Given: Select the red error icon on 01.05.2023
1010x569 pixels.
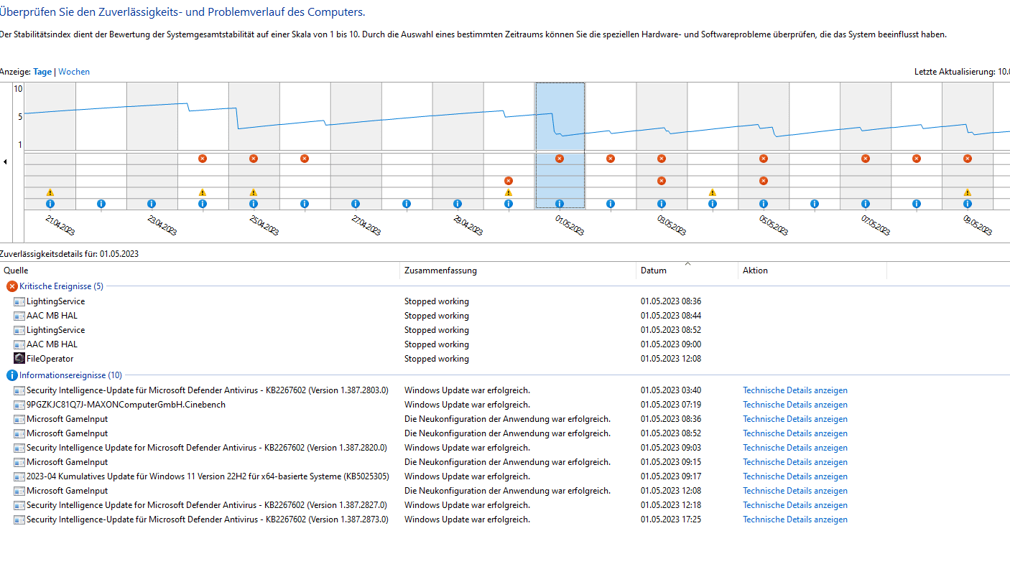Looking at the screenshot, I should point(560,159).
